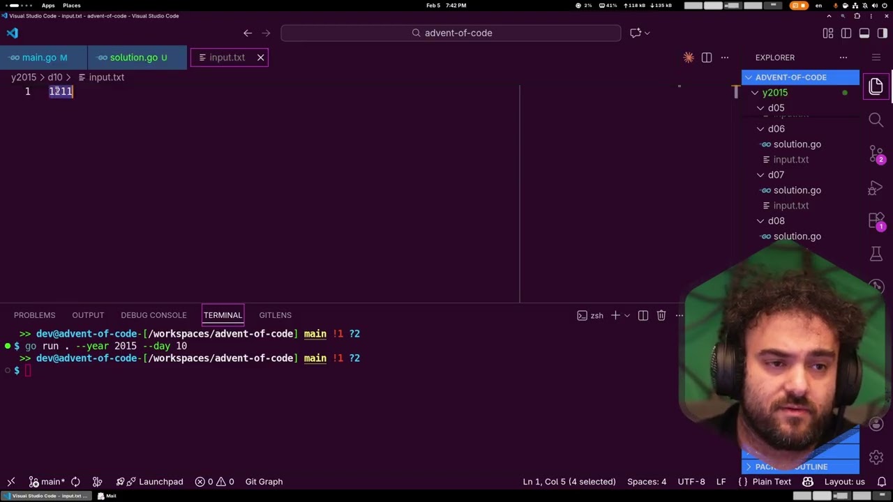The width and height of the screenshot is (893, 502).
Task: Select the Explorer files icon
Action: [x=876, y=86]
